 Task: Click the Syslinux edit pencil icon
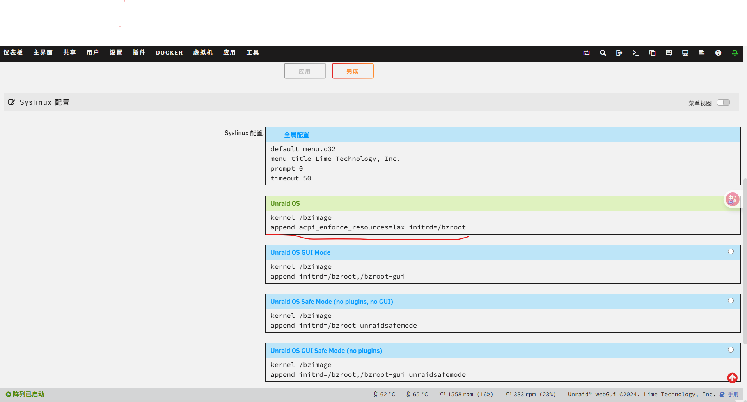(x=12, y=102)
